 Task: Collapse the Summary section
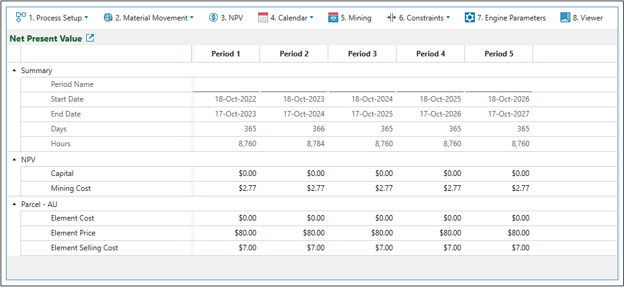click(x=14, y=71)
